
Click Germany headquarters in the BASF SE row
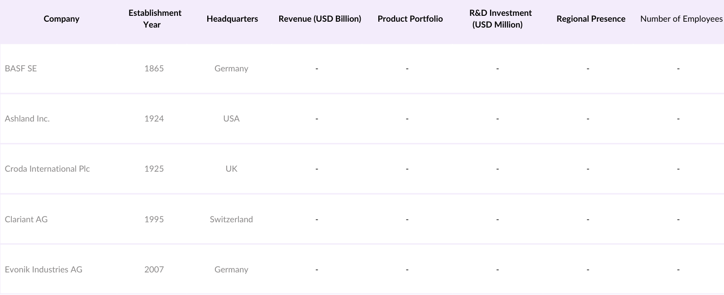[x=231, y=69]
